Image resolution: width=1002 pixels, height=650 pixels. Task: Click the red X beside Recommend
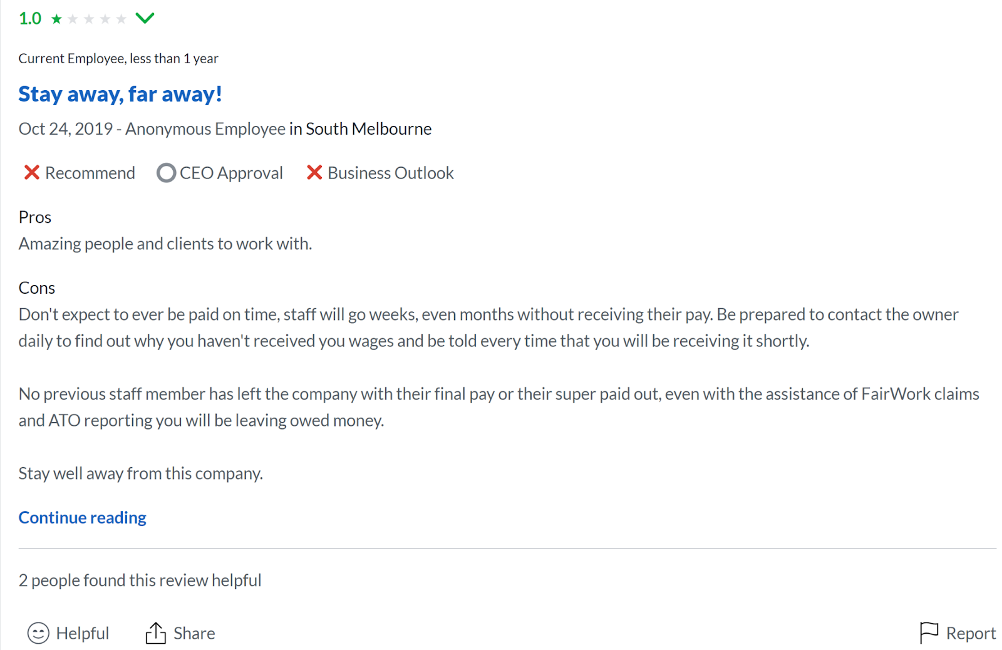coord(31,172)
